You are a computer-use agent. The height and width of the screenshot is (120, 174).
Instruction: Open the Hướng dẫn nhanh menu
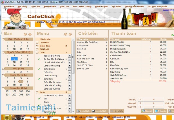click(x=134, y=6)
